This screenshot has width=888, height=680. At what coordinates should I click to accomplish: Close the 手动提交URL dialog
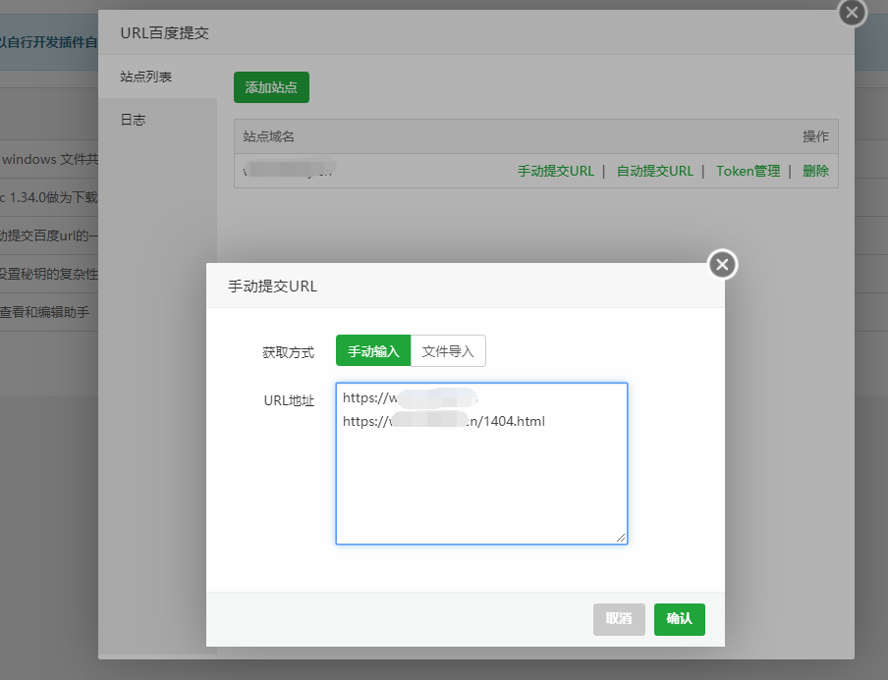pos(722,264)
